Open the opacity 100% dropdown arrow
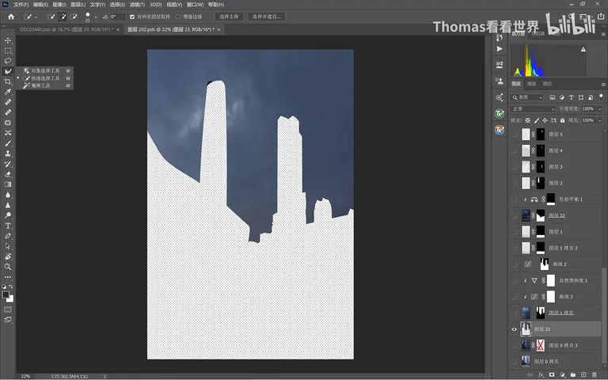Screen dimensions: 608x380 pos(600,109)
